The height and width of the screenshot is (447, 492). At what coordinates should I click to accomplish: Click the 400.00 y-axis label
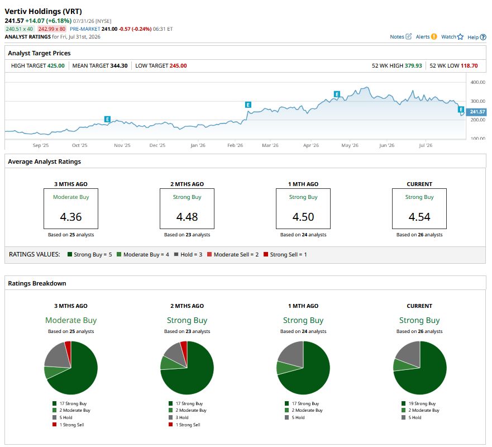pyautogui.click(x=477, y=82)
